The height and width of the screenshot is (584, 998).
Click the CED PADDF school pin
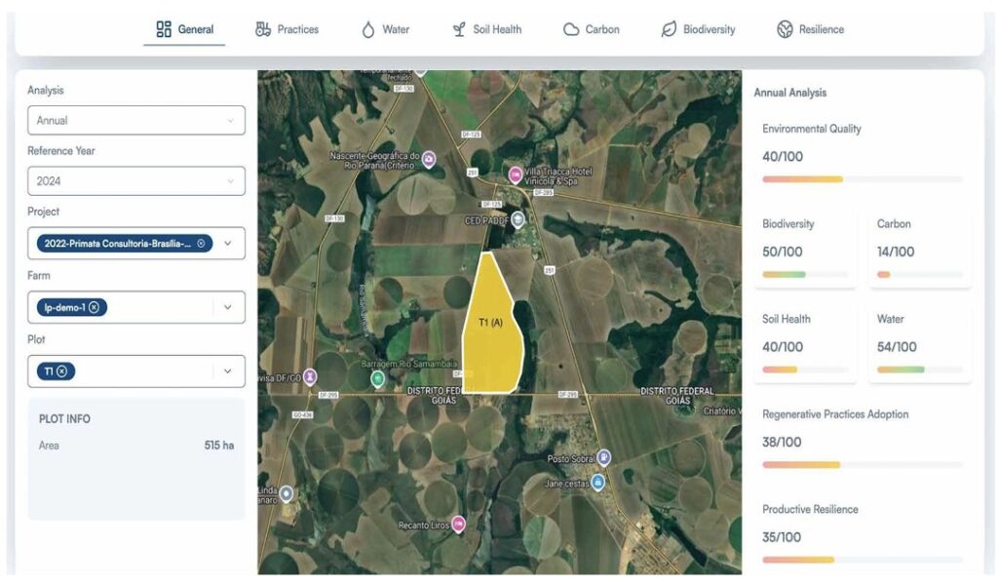coord(518,219)
